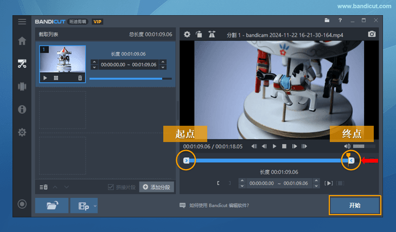Open the hamburger menu
This screenshot has height=232, width=396.
click(22, 22)
